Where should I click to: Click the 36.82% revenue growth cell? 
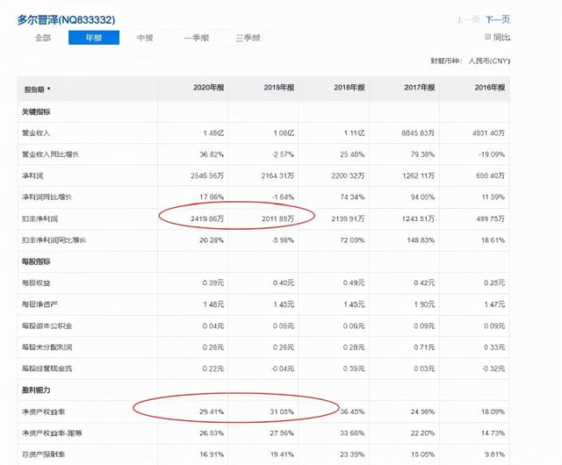[x=212, y=154]
